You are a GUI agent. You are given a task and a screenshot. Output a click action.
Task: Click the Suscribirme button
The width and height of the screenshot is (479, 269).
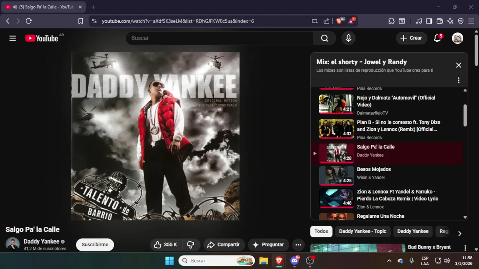(x=95, y=245)
